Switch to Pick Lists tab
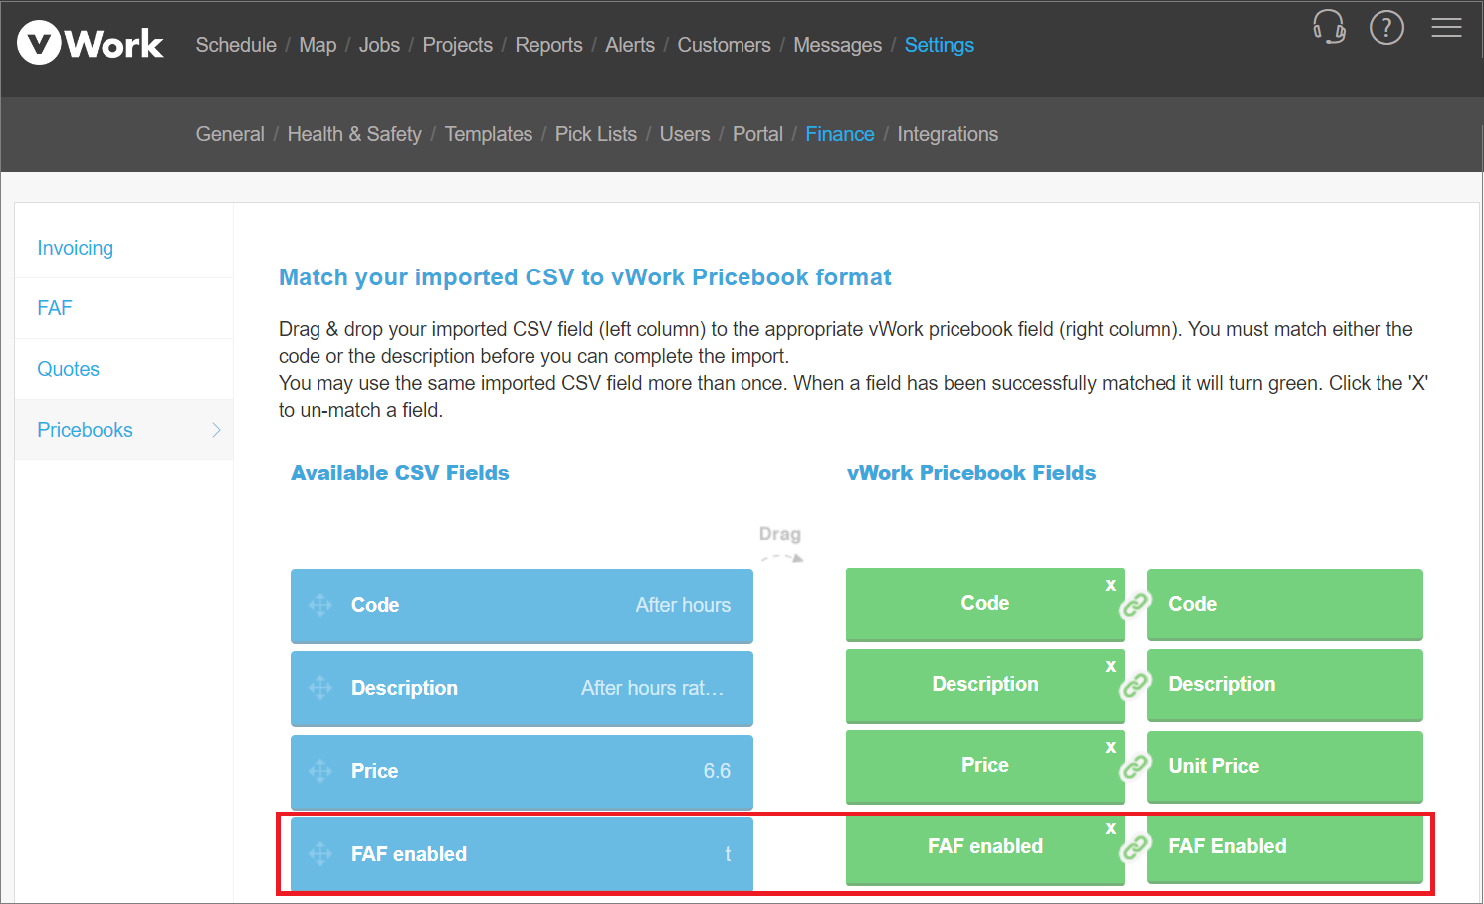Viewport: 1484px width, 904px height. [595, 134]
